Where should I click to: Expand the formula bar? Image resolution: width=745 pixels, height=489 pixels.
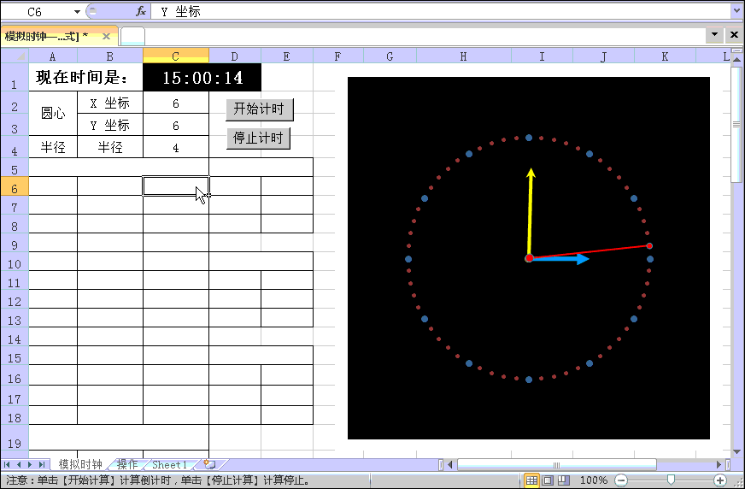(x=737, y=12)
